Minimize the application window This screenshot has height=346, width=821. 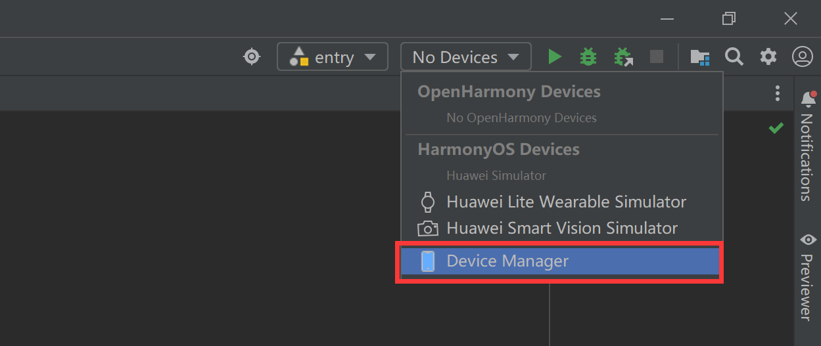point(667,19)
